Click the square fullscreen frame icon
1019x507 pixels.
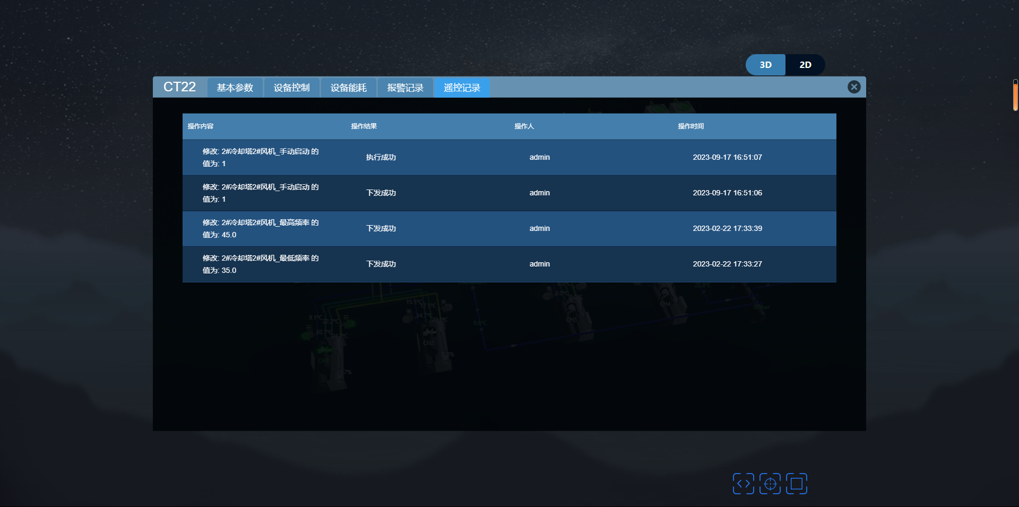click(796, 484)
